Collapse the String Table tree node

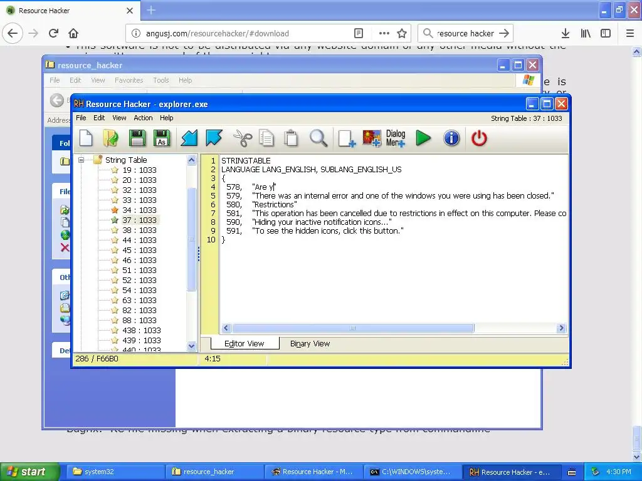click(x=81, y=160)
